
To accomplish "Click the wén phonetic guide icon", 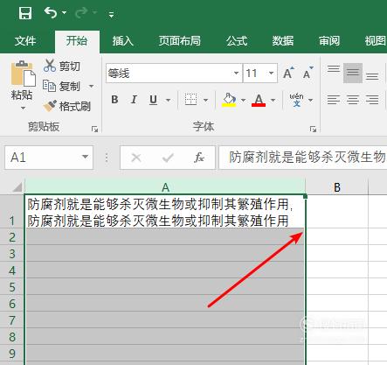I will click(x=296, y=100).
